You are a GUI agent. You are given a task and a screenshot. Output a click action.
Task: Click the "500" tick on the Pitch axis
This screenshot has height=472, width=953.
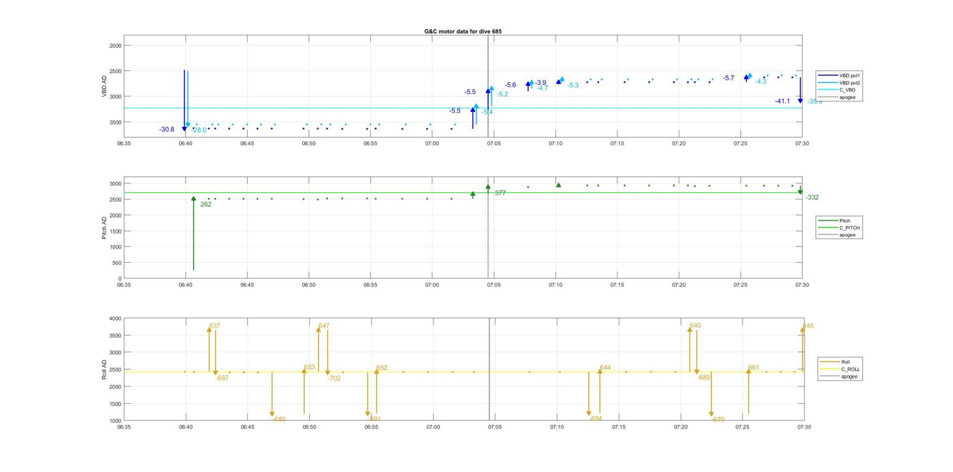(x=117, y=263)
